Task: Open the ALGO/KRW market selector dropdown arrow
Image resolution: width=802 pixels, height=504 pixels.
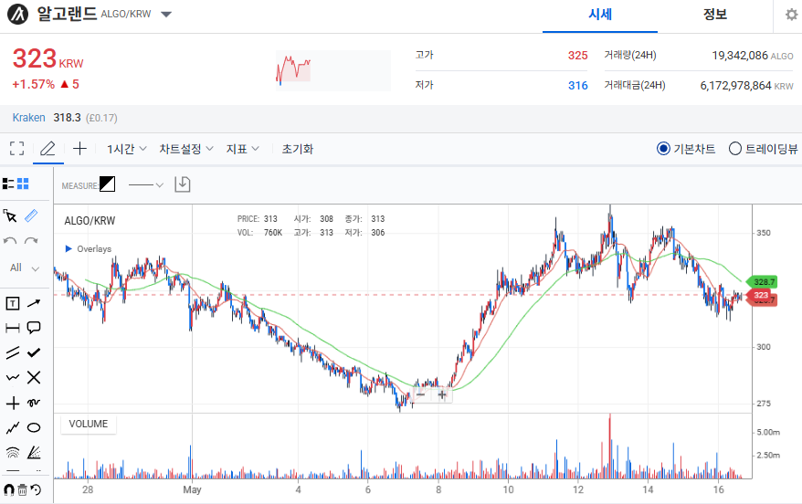Action: click(x=166, y=15)
